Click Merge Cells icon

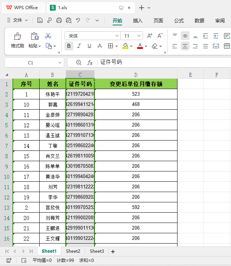coord(227,46)
